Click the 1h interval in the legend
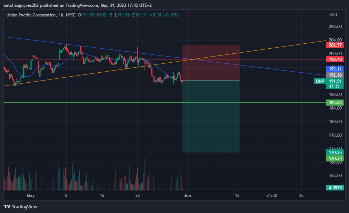The width and height of the screenshot is (349, 213). point(61,15)
